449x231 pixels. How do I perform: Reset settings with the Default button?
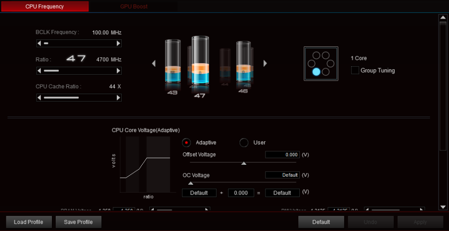[321, 222]
